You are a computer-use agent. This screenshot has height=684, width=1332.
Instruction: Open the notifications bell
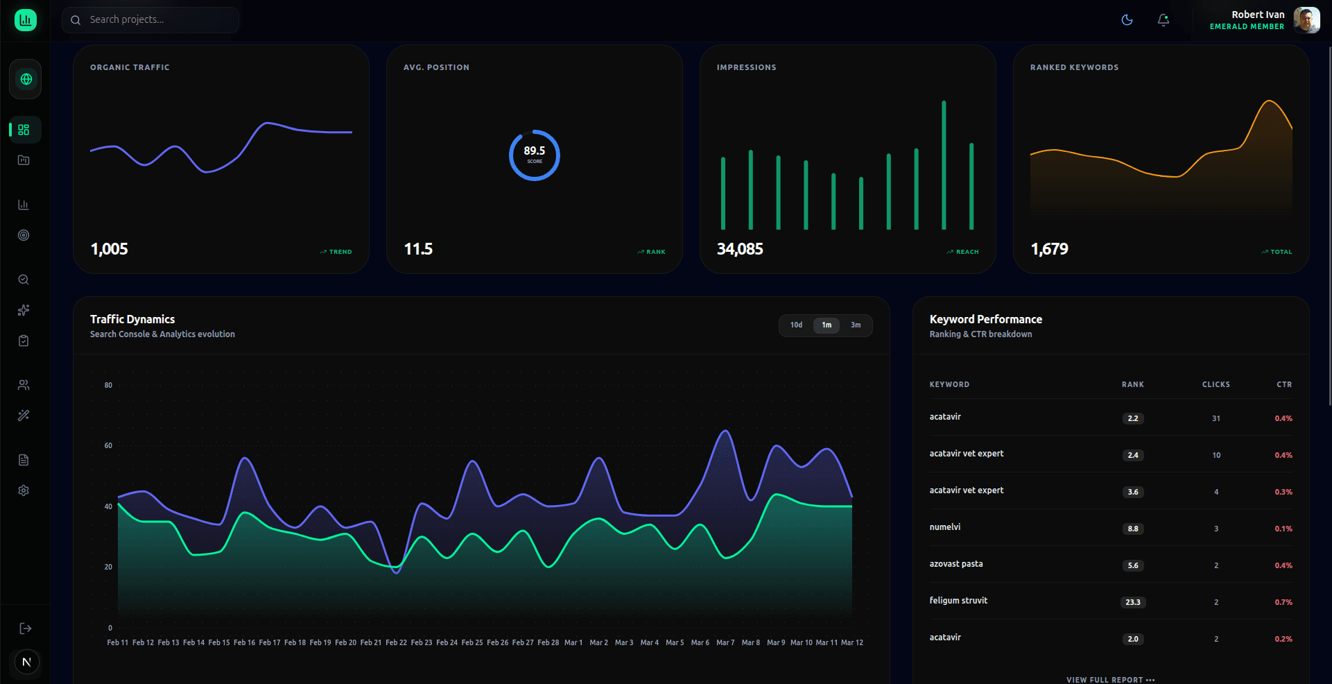(1163, 20)
